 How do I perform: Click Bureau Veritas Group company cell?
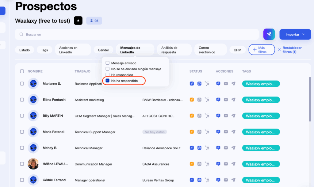point(158,180)
